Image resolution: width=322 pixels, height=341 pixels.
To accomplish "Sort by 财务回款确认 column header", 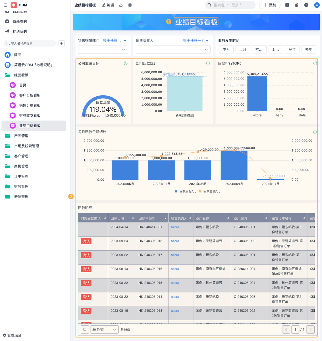I will tap(93, 218).
